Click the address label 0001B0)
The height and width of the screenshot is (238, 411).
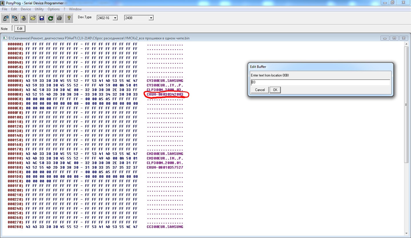point(15,168)
